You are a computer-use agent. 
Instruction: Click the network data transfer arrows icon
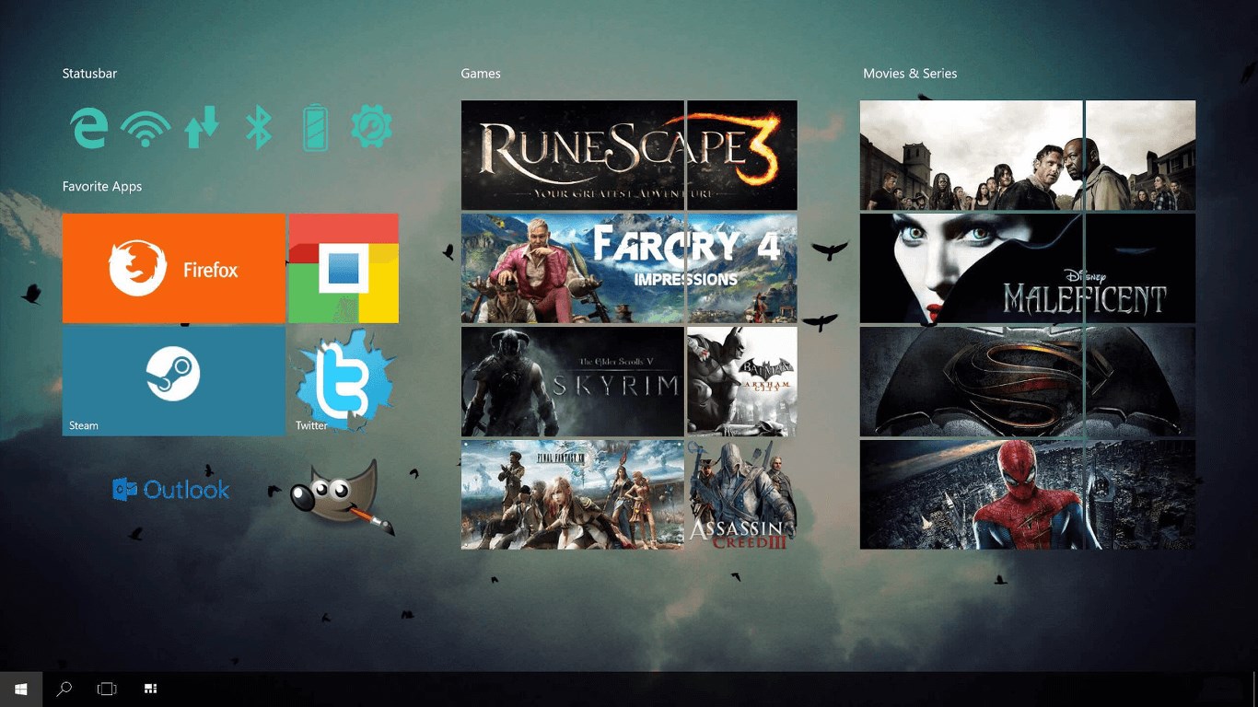pos(202,127)
